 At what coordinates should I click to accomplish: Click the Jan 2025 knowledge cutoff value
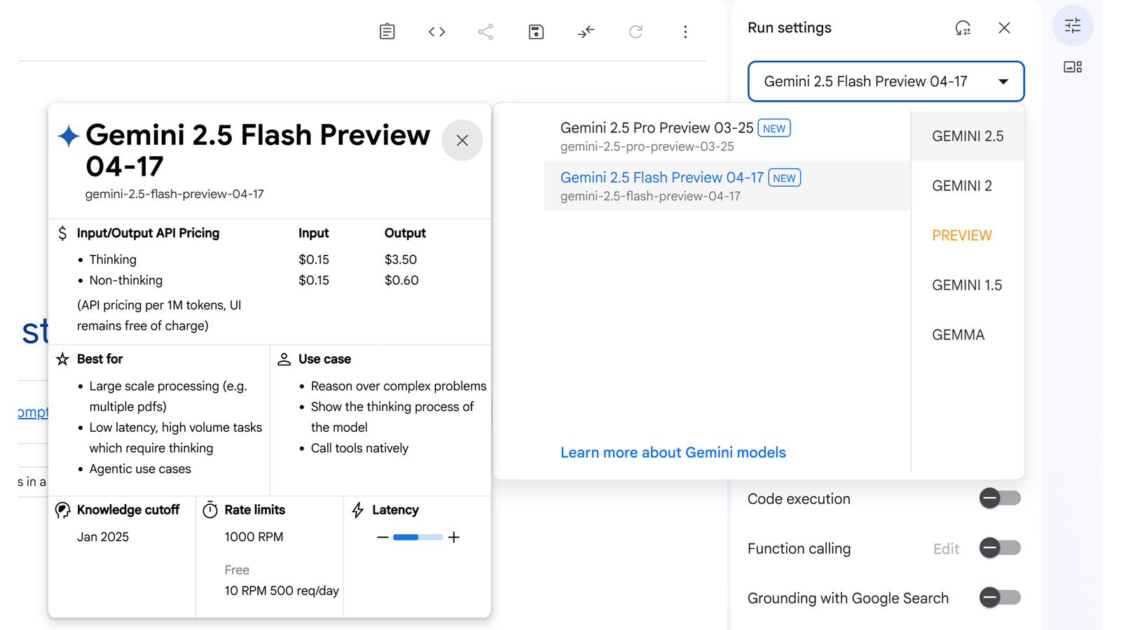tap(103, 538)
